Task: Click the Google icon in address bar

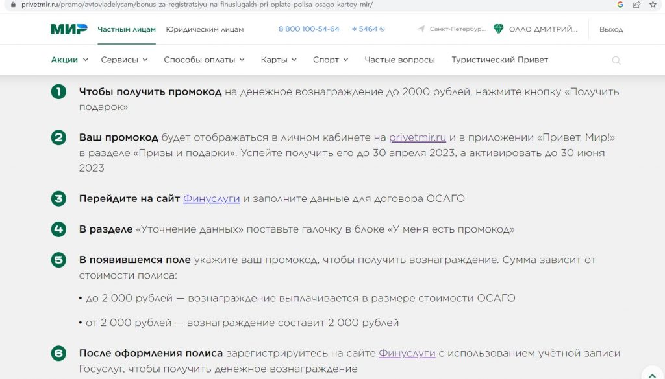Action: click(620, 5)
